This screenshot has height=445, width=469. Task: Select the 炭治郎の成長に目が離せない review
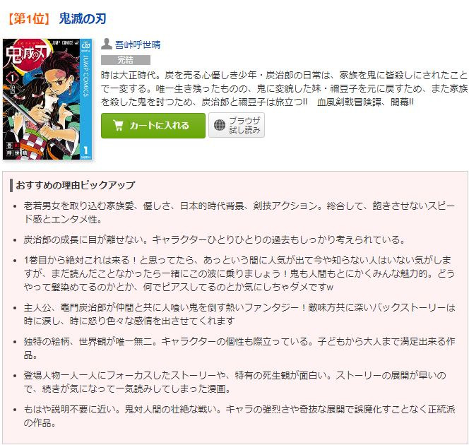point(215,239)
